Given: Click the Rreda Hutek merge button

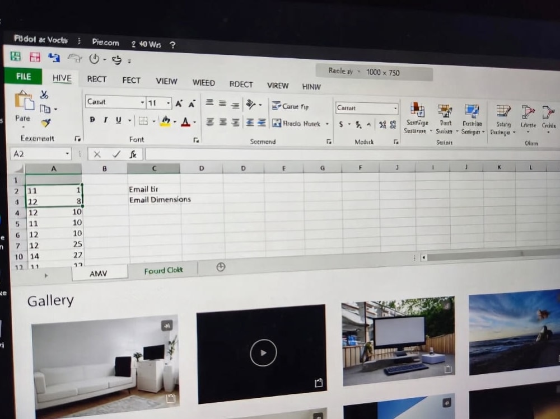Looking at the screenshot, I should (296, 124).
